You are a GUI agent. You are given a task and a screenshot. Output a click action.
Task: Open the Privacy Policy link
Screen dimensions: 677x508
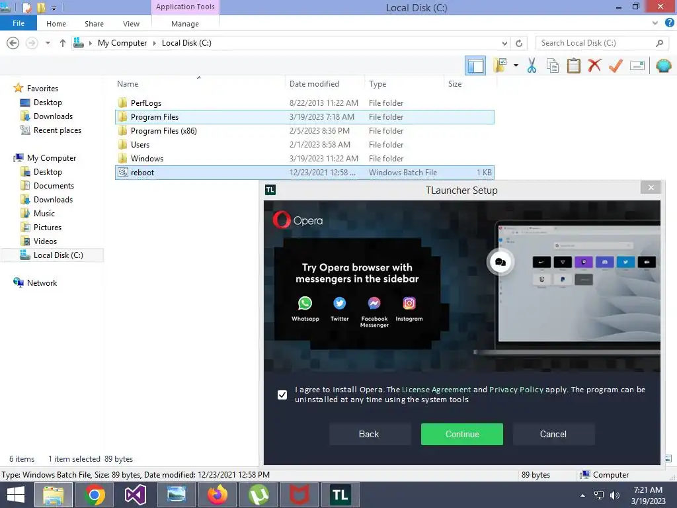coord(516,390)
